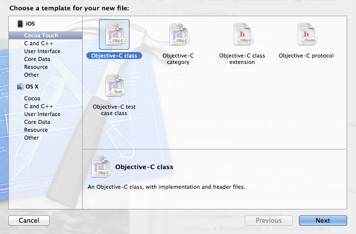This screenshot has width=356, height=234.
Task: Select Resource under iOS section
Action: click(x=36, y=67)
